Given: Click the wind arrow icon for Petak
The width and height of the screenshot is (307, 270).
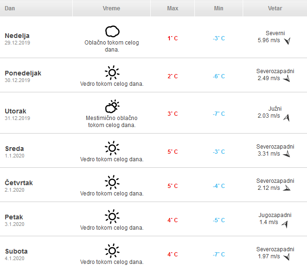Looking at the screenshot, I should click(x=284, y=225).
